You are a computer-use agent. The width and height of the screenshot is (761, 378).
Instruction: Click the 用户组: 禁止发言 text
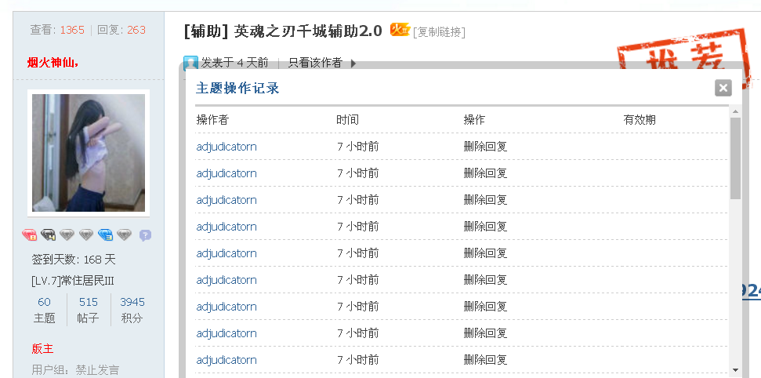coord(75,369)
